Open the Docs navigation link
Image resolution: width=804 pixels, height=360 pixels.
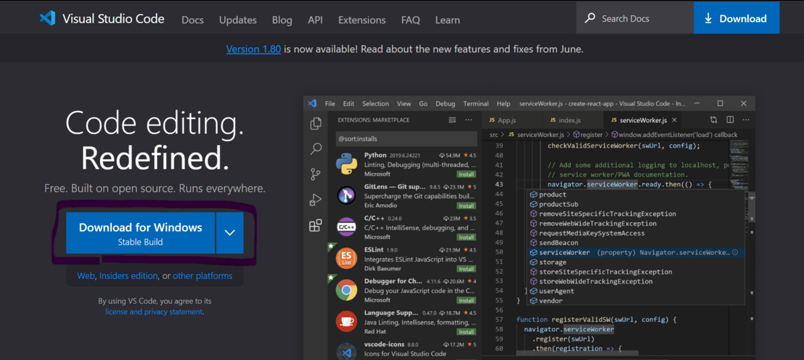(192, 20)
